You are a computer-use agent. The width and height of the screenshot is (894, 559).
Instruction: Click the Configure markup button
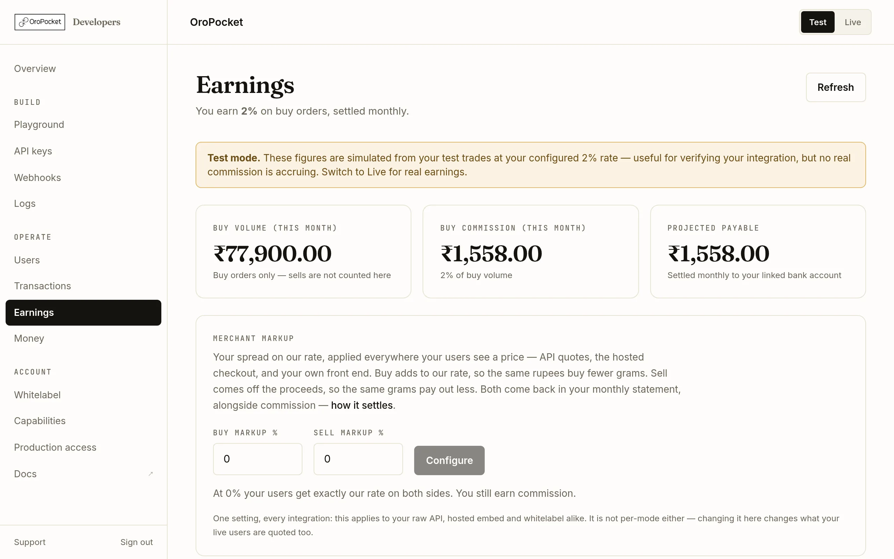[449, 460]
